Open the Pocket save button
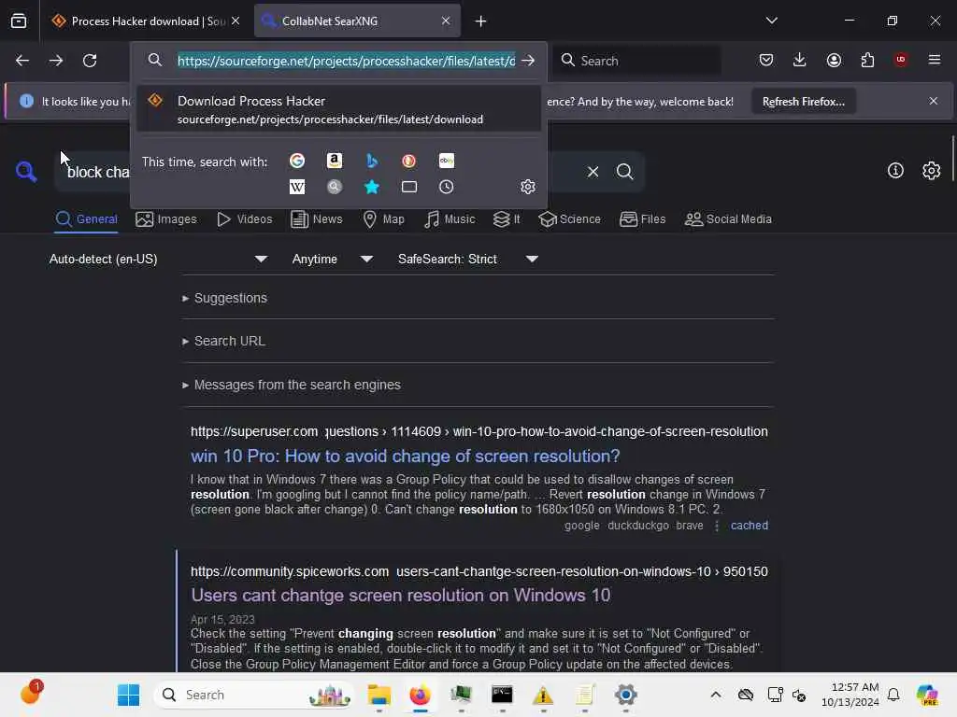Screen dimensions: 957x717 coord(766,60)
